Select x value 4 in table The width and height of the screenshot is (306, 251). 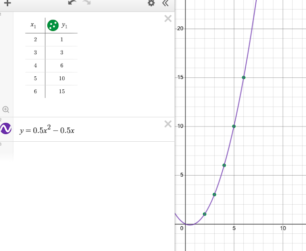tap(35, 66)
